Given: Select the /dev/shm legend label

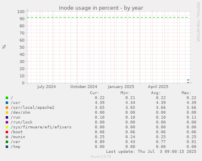Looking at the screenshot, I should coord(20,112).
